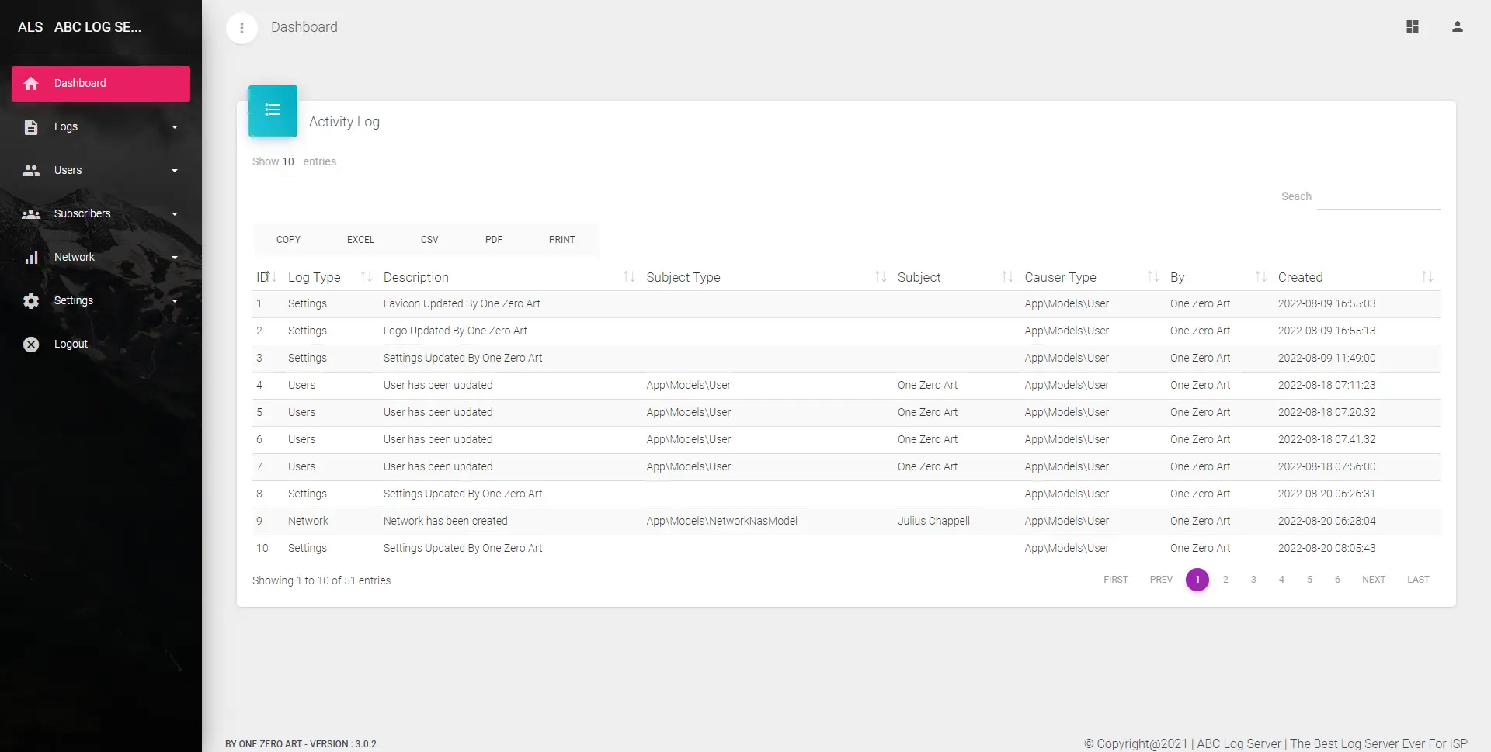Click the Dashboard home icon in sidebar
Screen dimensions: 1491x752
(x=31, y=84)
